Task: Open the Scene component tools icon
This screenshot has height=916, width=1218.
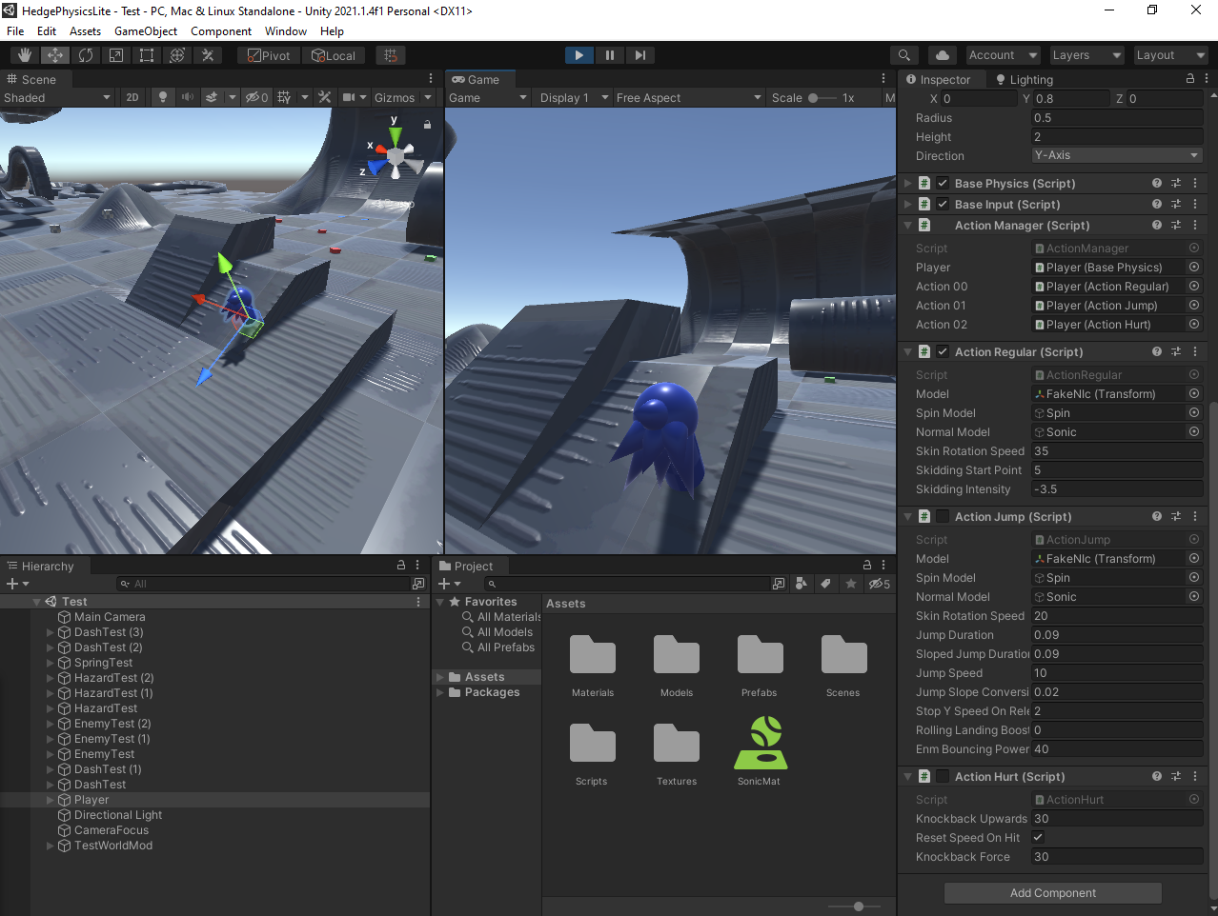Action: click(x=325, y=97)
